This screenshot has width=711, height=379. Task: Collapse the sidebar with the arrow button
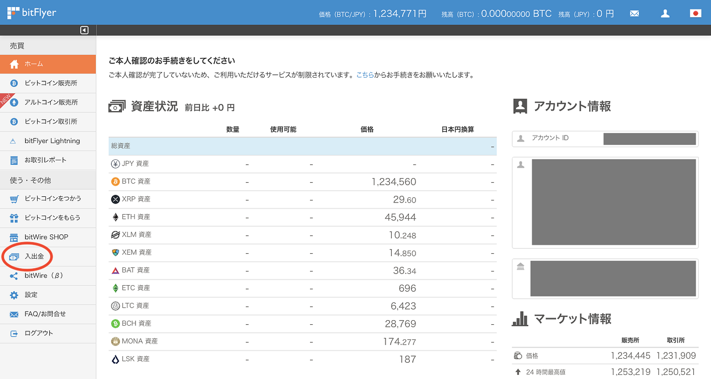(x=84, y=30)
